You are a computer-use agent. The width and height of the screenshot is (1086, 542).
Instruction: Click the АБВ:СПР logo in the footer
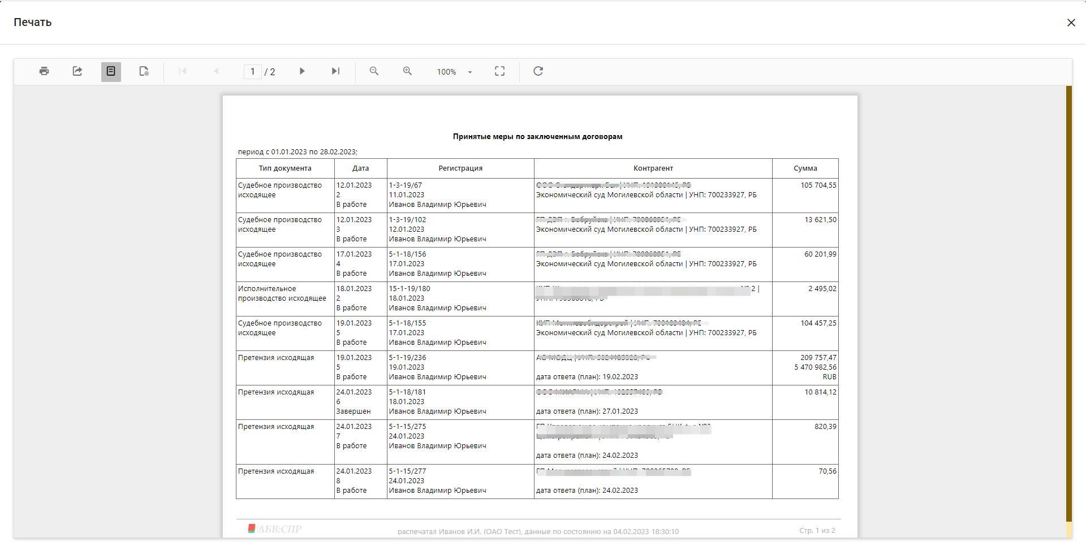point(275,530)
